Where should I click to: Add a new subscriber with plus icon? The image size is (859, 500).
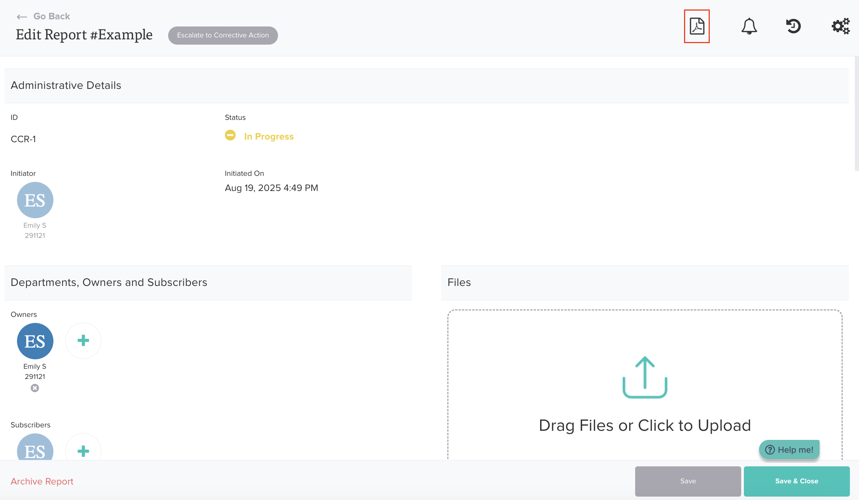point(83,450)
